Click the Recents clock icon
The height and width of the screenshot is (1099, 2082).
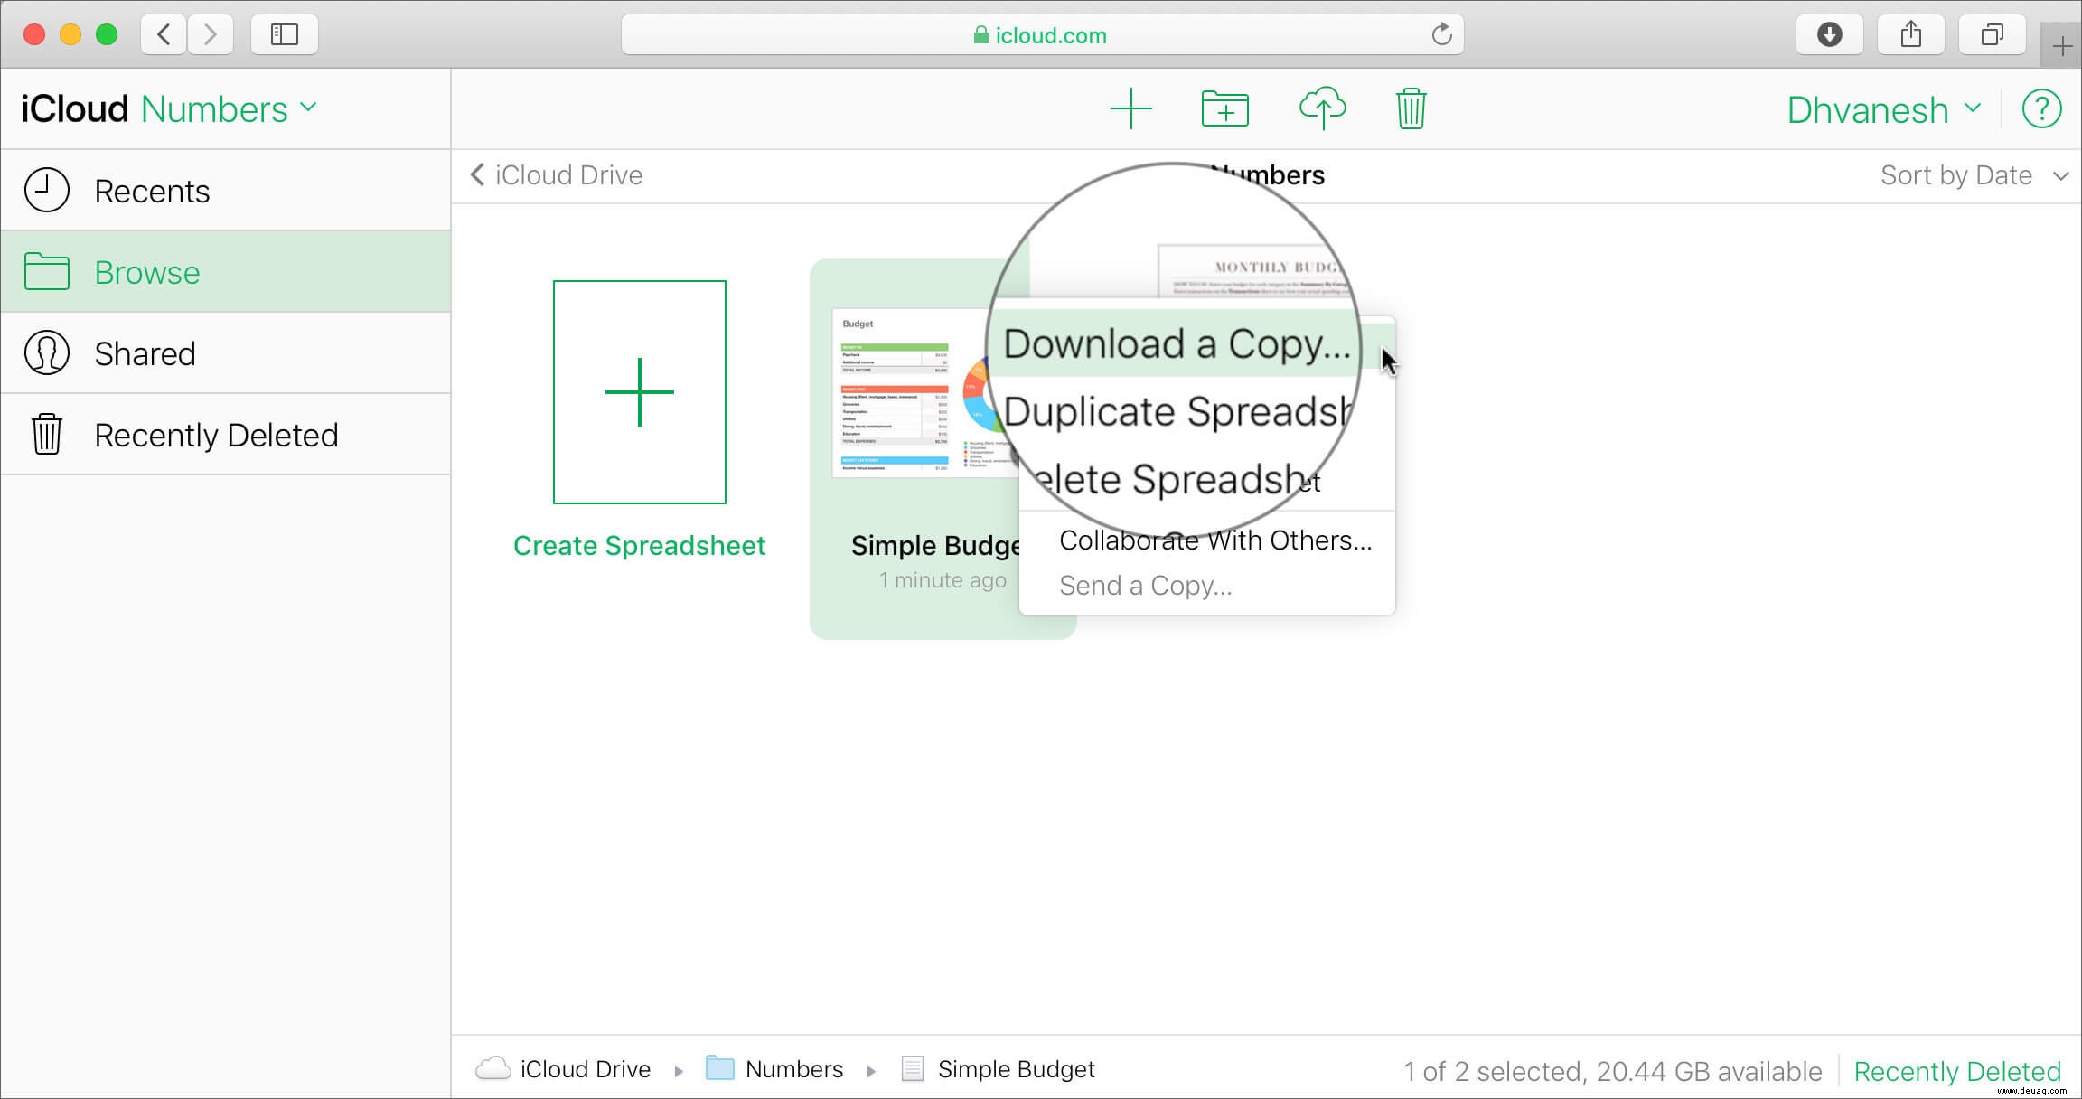(x=46, y=190)
